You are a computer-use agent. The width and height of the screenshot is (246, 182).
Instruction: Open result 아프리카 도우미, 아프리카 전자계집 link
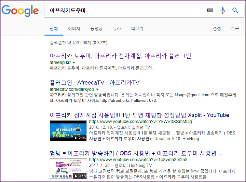point(120,56)
